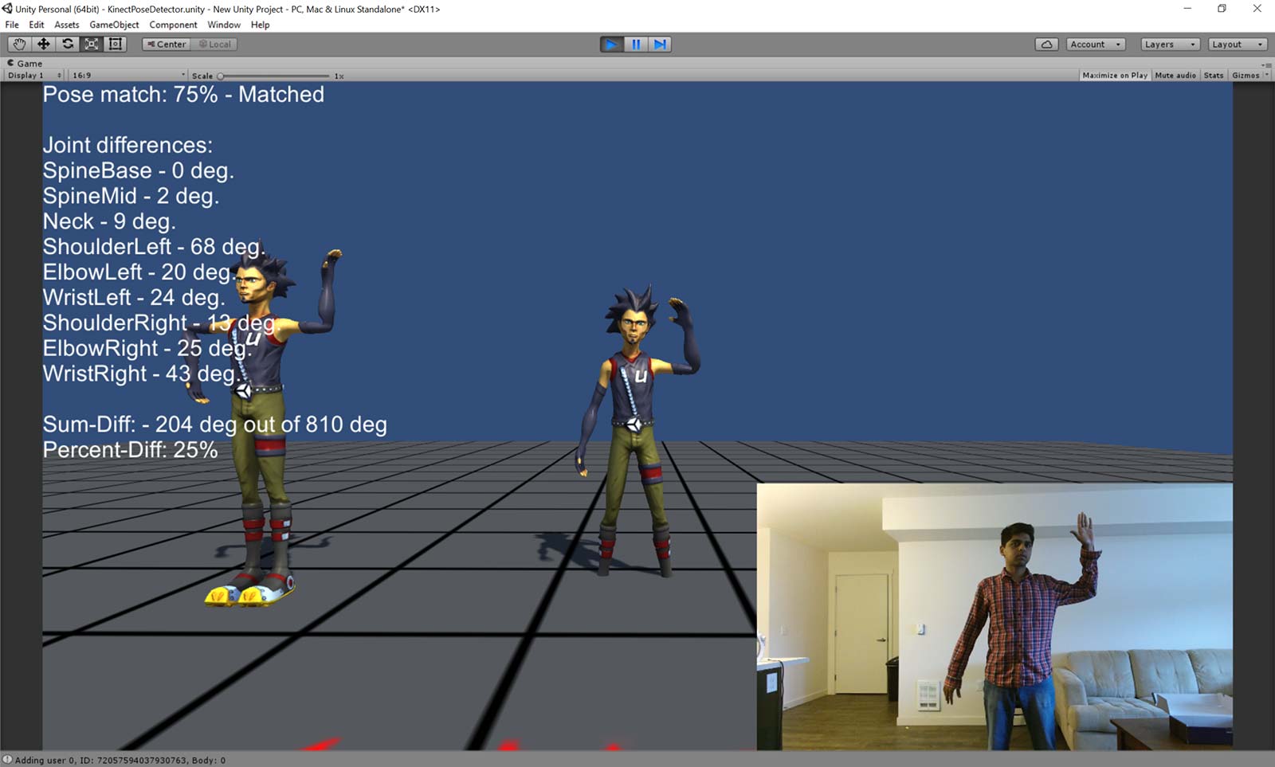Screen dimensions: 1275x767
Task: Click the 'Neck - 9 deg.' line
Action: [109, 221]
